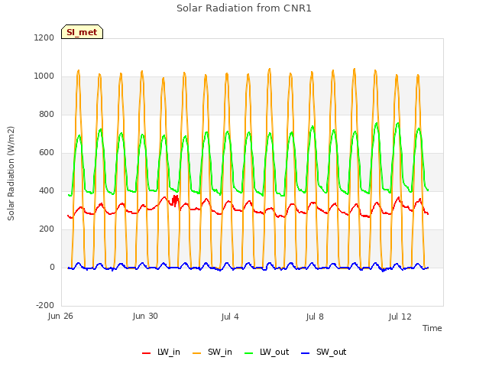The image size is (489, 367).
Task: Click the 200 y-axis tick label
Action: click(x=47, y=229)
